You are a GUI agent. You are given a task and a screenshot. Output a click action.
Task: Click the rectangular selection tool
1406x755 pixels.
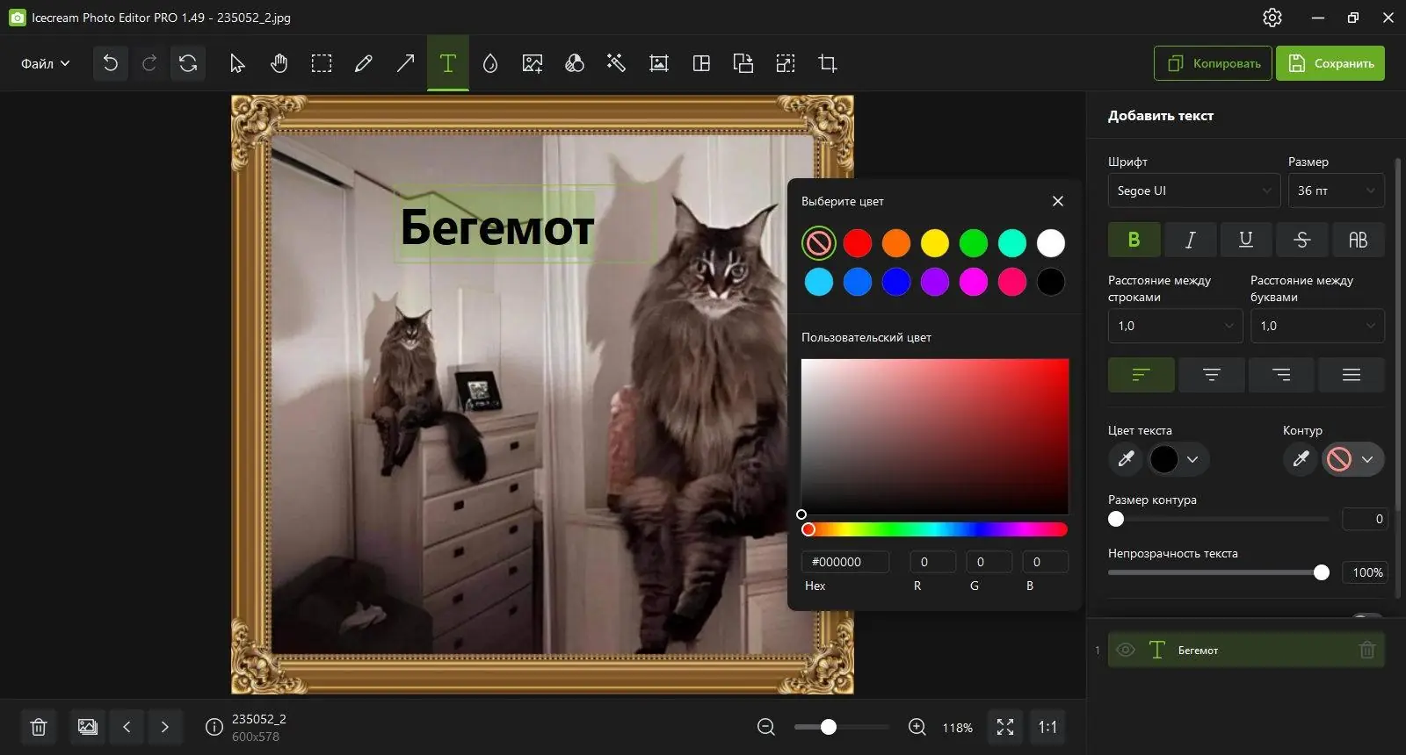[x=321, y=63]
